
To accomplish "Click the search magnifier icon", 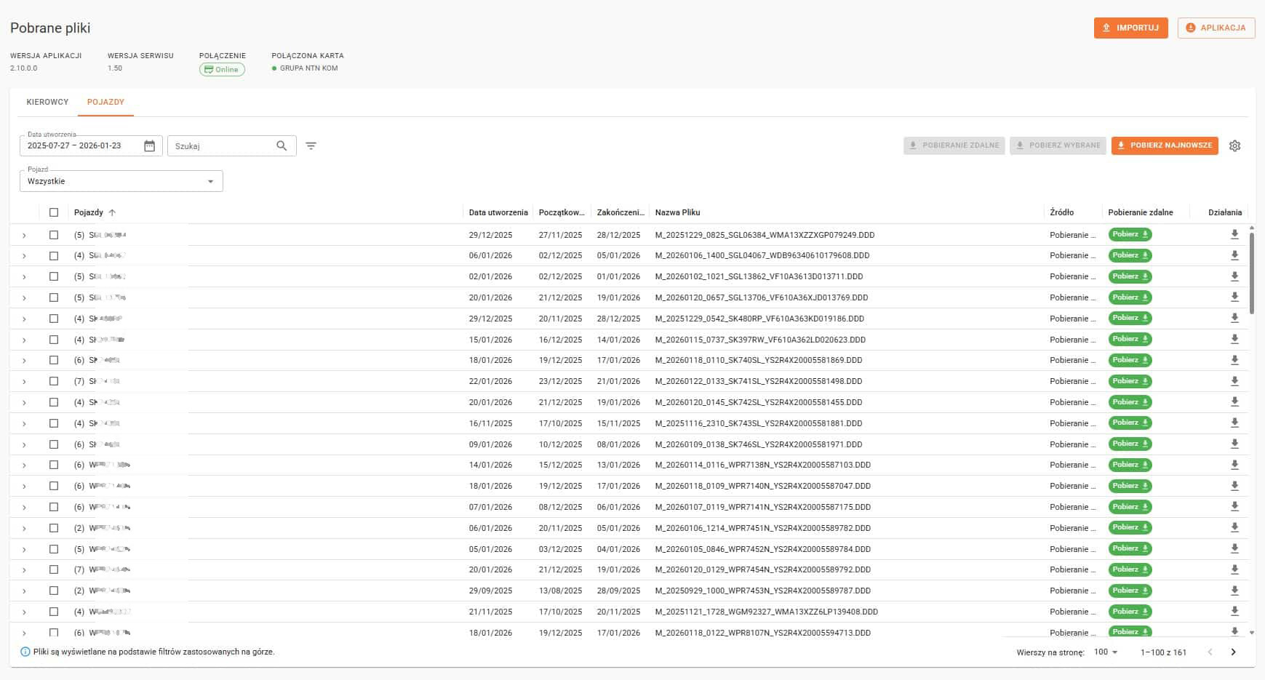I will pos(282,146).
